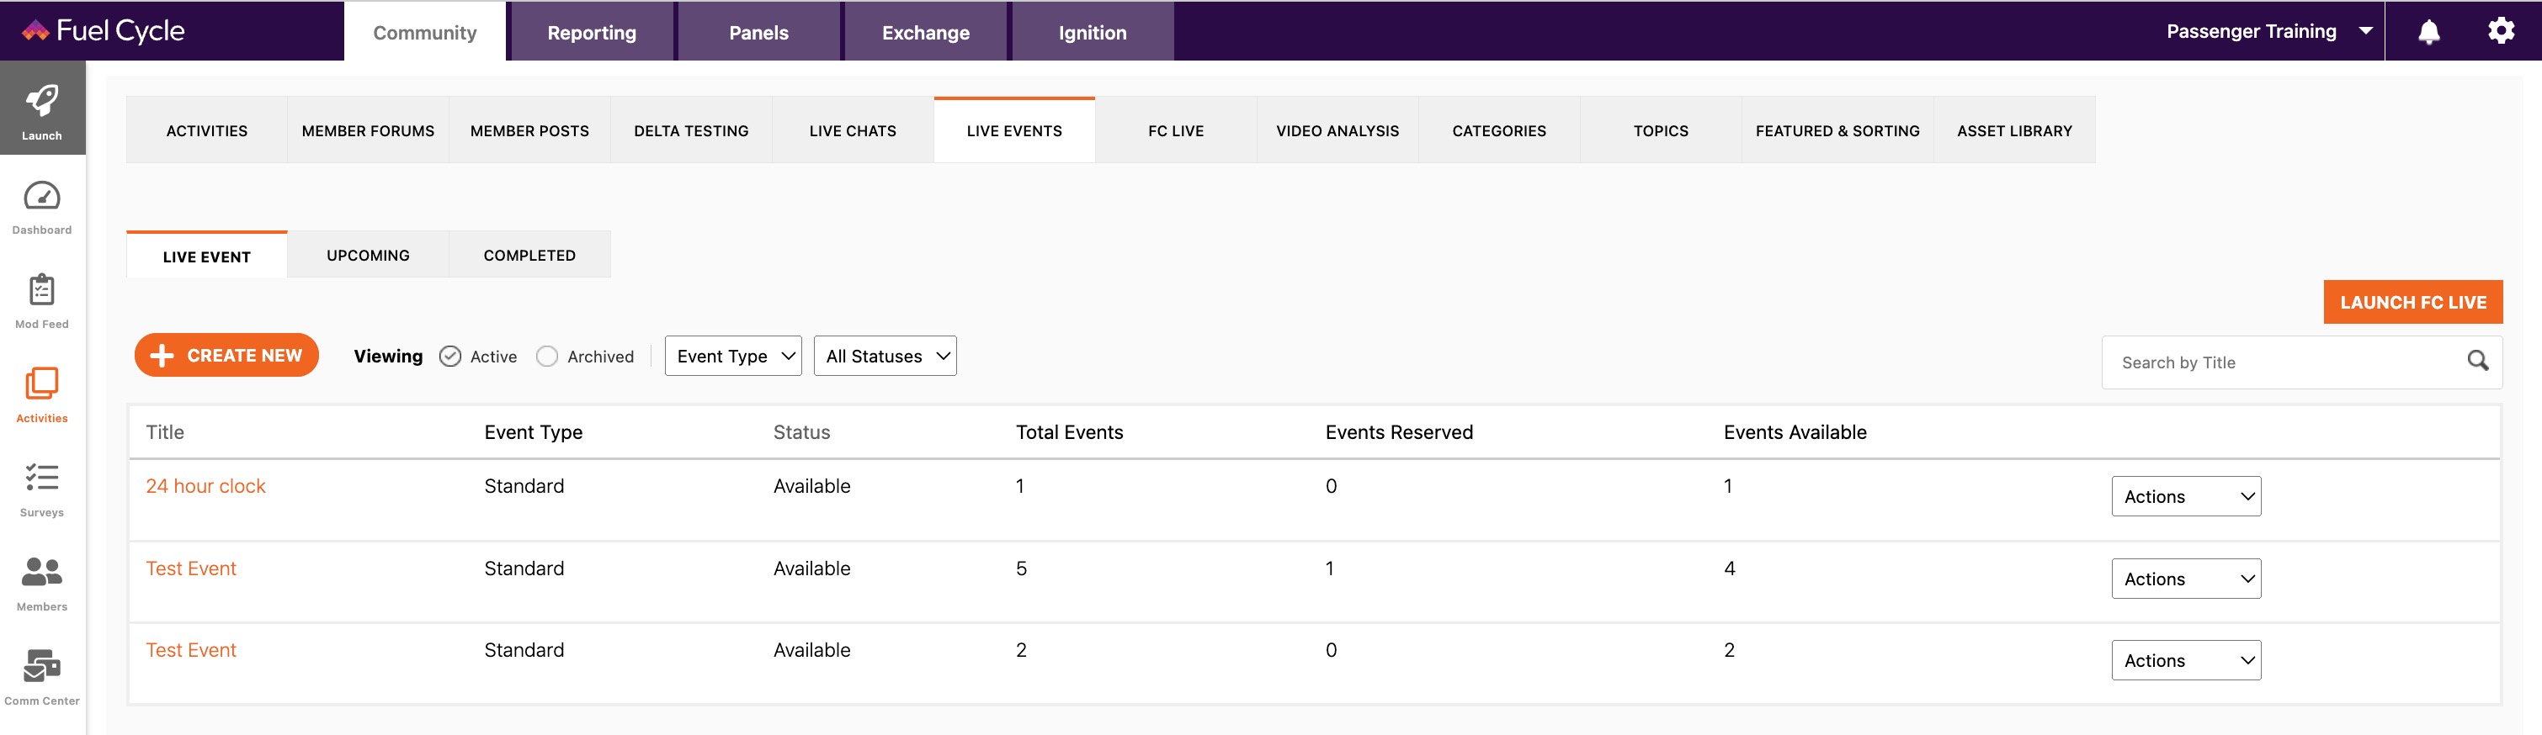Open the Activities sub-navigation tab

pos(207,131)
